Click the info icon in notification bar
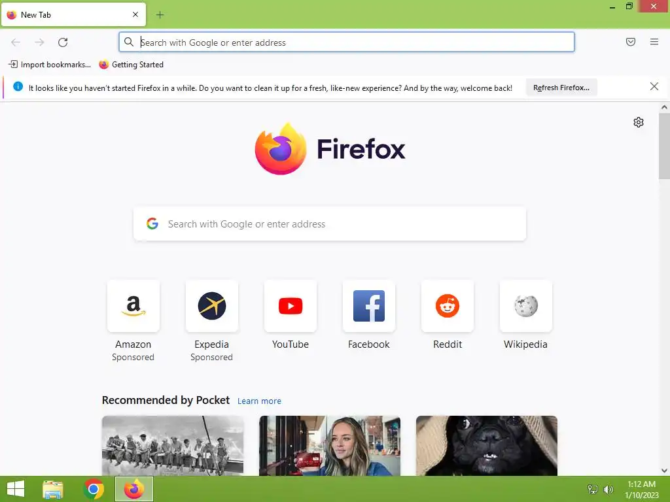 pos(18,87)
